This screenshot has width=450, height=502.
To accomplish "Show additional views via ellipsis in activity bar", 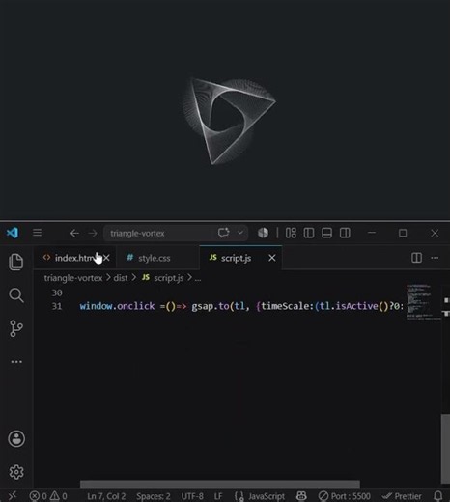I will (x=16, y=362).
